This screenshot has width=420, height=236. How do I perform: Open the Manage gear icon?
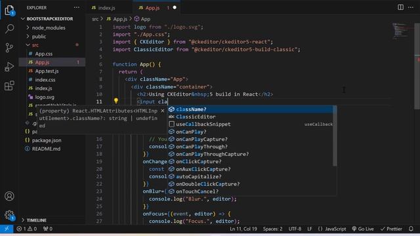click(9, 215)
